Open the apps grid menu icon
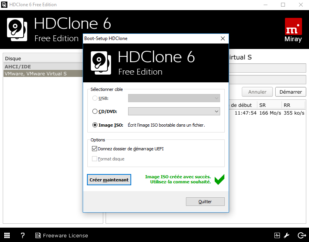Image resolution: width=309 pixels, height=242 pixels. click(x=7, y=235)
